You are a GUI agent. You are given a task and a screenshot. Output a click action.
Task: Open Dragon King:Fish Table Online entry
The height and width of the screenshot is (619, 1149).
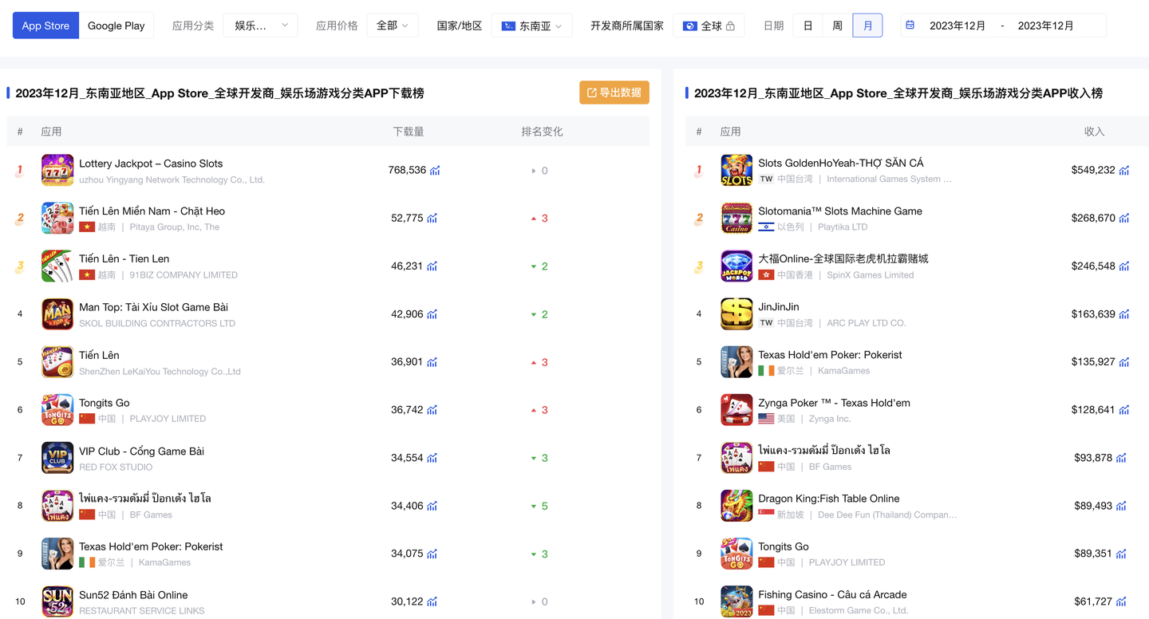[829, 499]
